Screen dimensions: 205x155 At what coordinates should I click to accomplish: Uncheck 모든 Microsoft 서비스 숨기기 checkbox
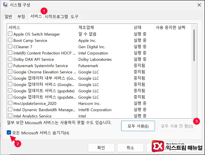coord(9,133)
